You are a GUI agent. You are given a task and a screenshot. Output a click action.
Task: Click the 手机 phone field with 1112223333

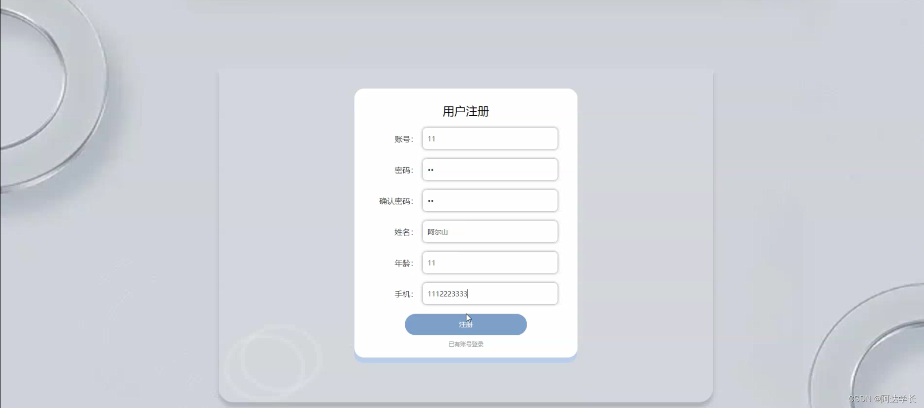tap(490, 294)
